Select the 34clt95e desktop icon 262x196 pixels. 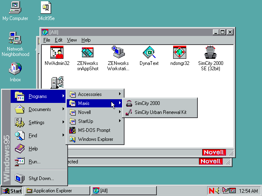pyautogui.click(x=46, y=11)
